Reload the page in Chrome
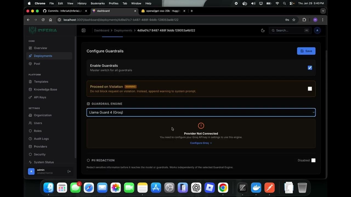 coord(43,20)
